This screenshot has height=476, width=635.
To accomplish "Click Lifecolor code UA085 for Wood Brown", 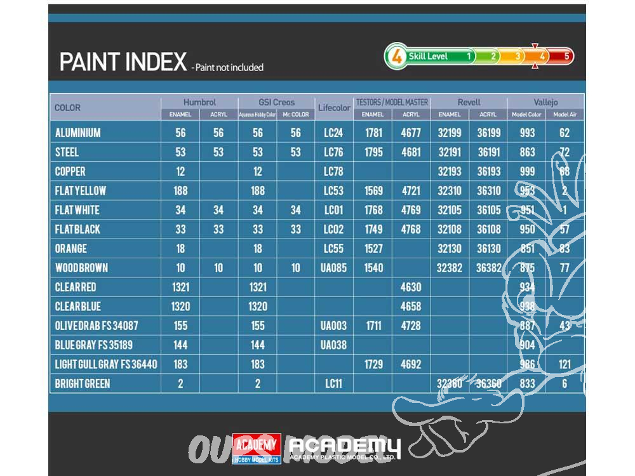I will (334, 268).
